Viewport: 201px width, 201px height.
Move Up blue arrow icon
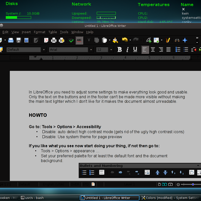tap(157, 172)
